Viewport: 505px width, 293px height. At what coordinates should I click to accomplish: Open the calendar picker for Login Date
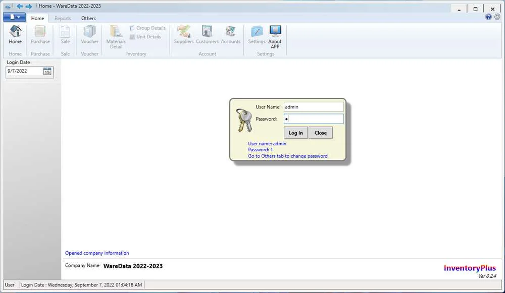click(x=48, y=72)
